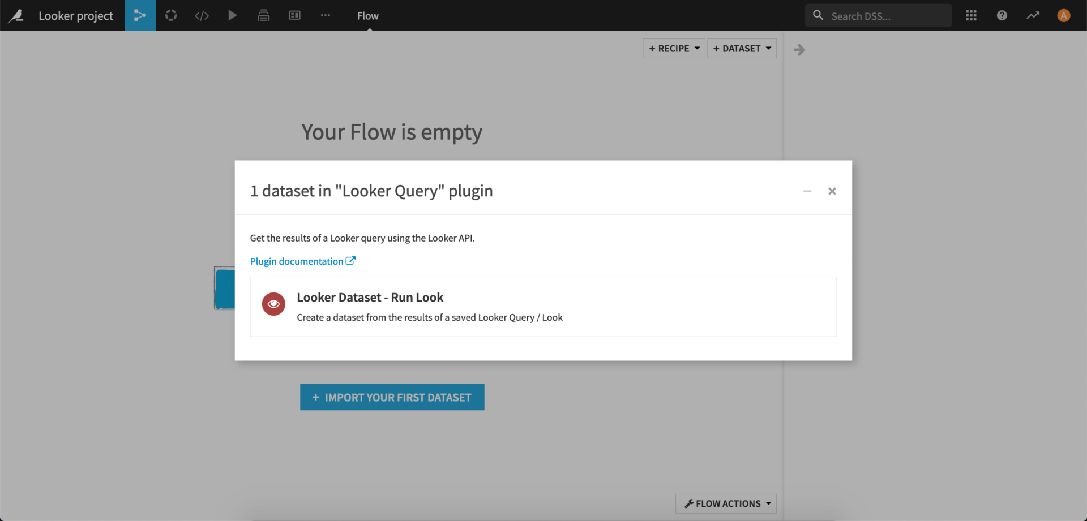Open the code notebooks icon
This screenshot has height=521, width=1087.
pos(202,15)
